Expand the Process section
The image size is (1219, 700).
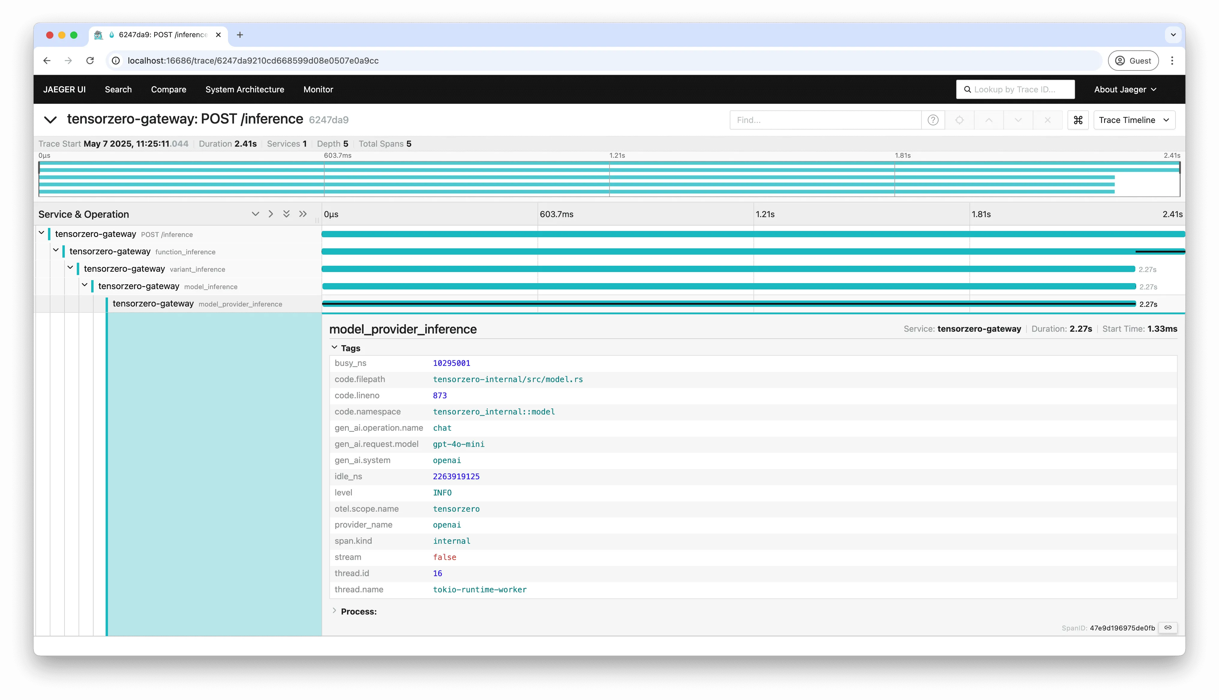[334, 611]
